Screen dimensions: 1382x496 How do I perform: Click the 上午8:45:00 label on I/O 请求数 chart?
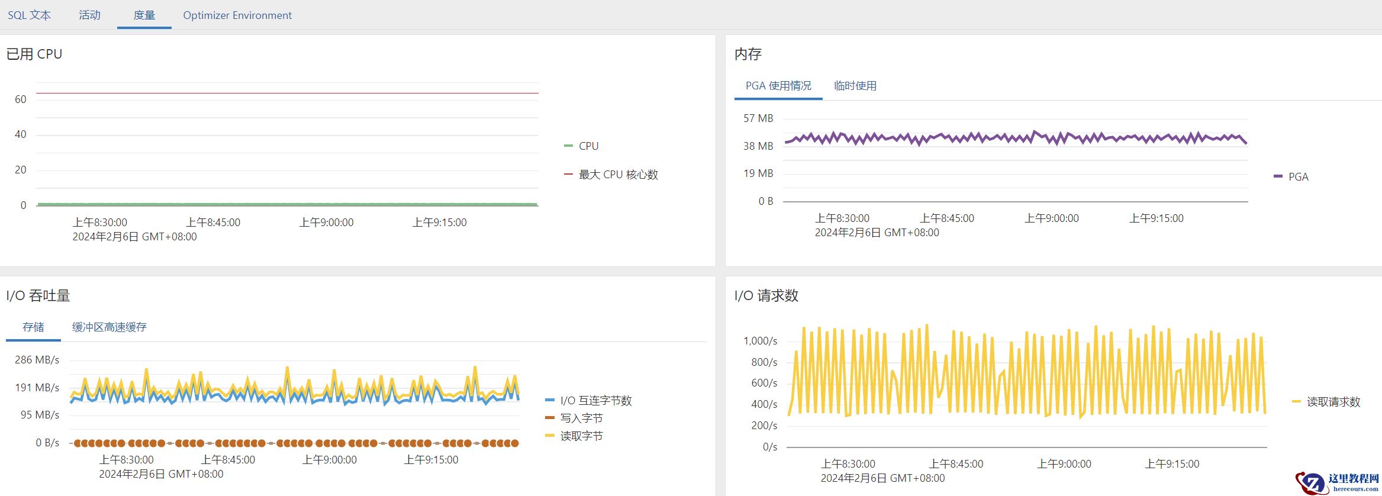pos(956,464)
